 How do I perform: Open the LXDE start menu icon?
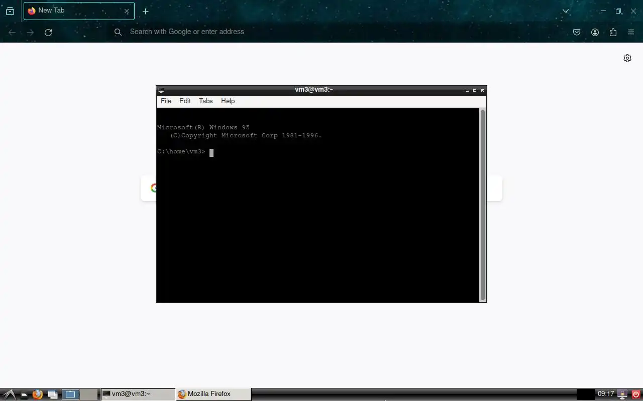[x=9, y=394]
